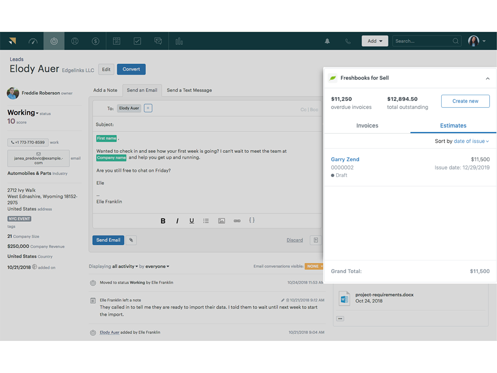Switch to the Send a Text Message tab
Viewport: 497px width, 373px height.
click(x=189, y=90)
